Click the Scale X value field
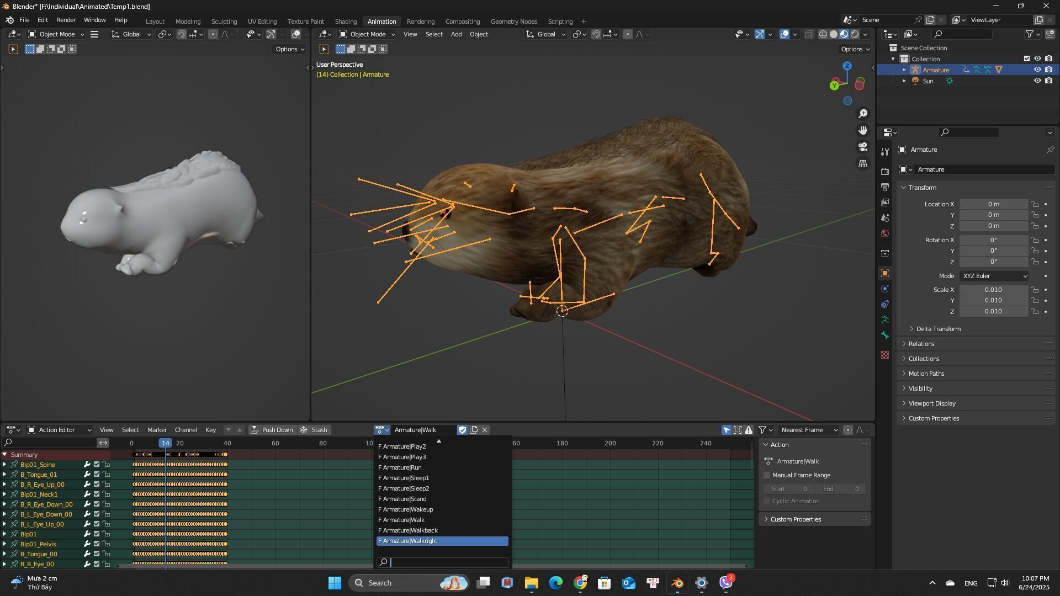The width and height of the screenshot is (1060, 596). 993,290
